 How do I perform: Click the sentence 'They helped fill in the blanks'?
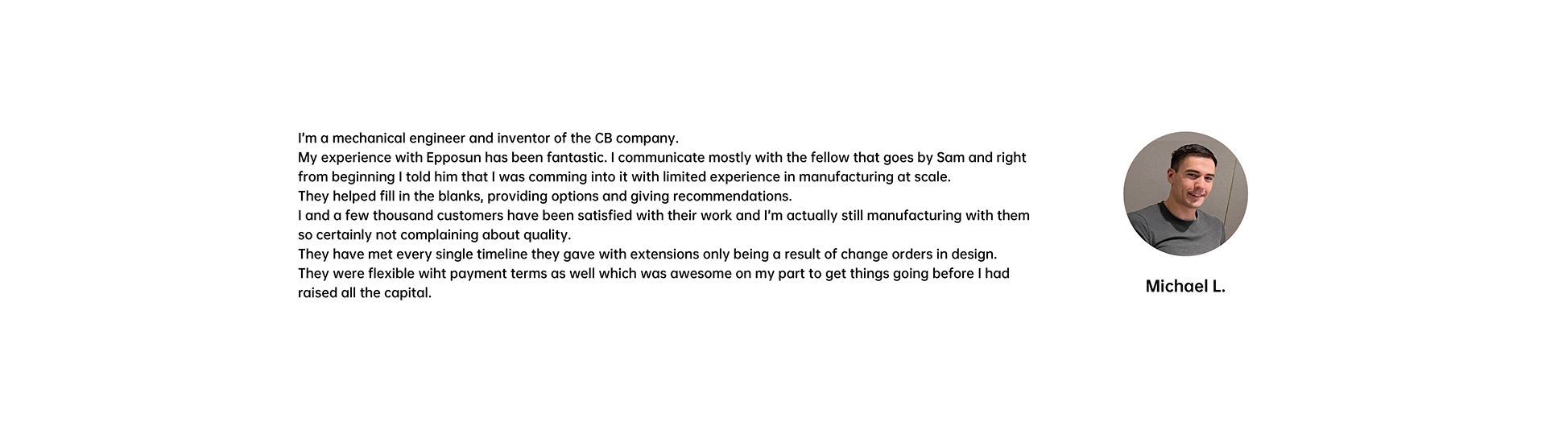coord(545,197)
